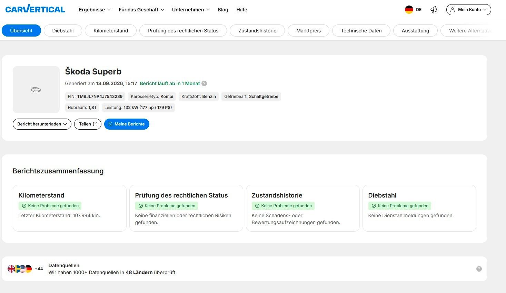Click the Hubraum: 1,8 l tag
The width and height of the screenshot is (506, 293).
[82, 108]
